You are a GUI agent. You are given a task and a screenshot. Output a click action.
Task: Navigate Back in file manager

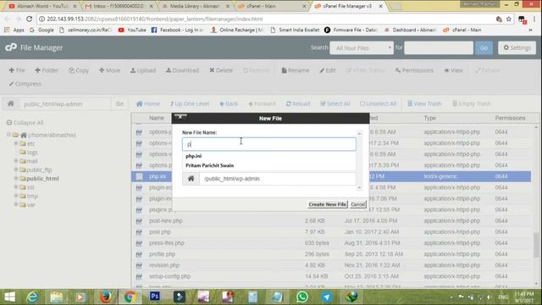[x=229, y=103]
